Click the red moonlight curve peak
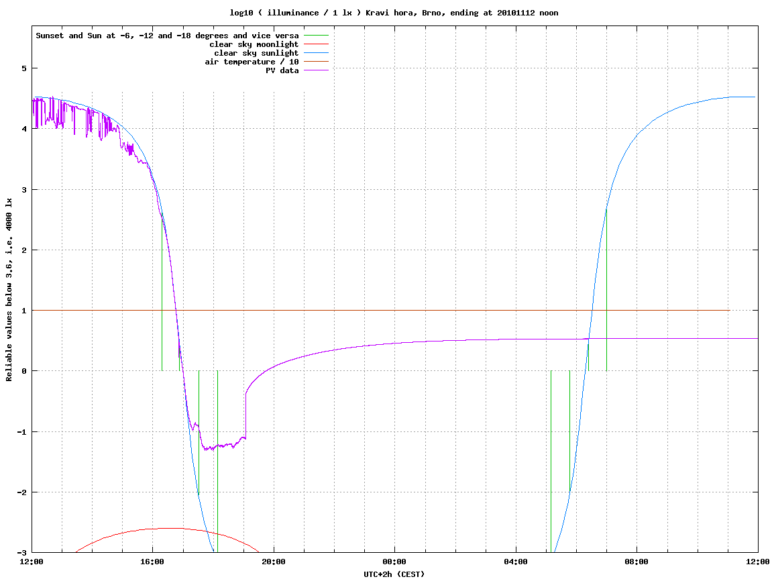Viewport: 772px width, 579px height. point(170,528)
